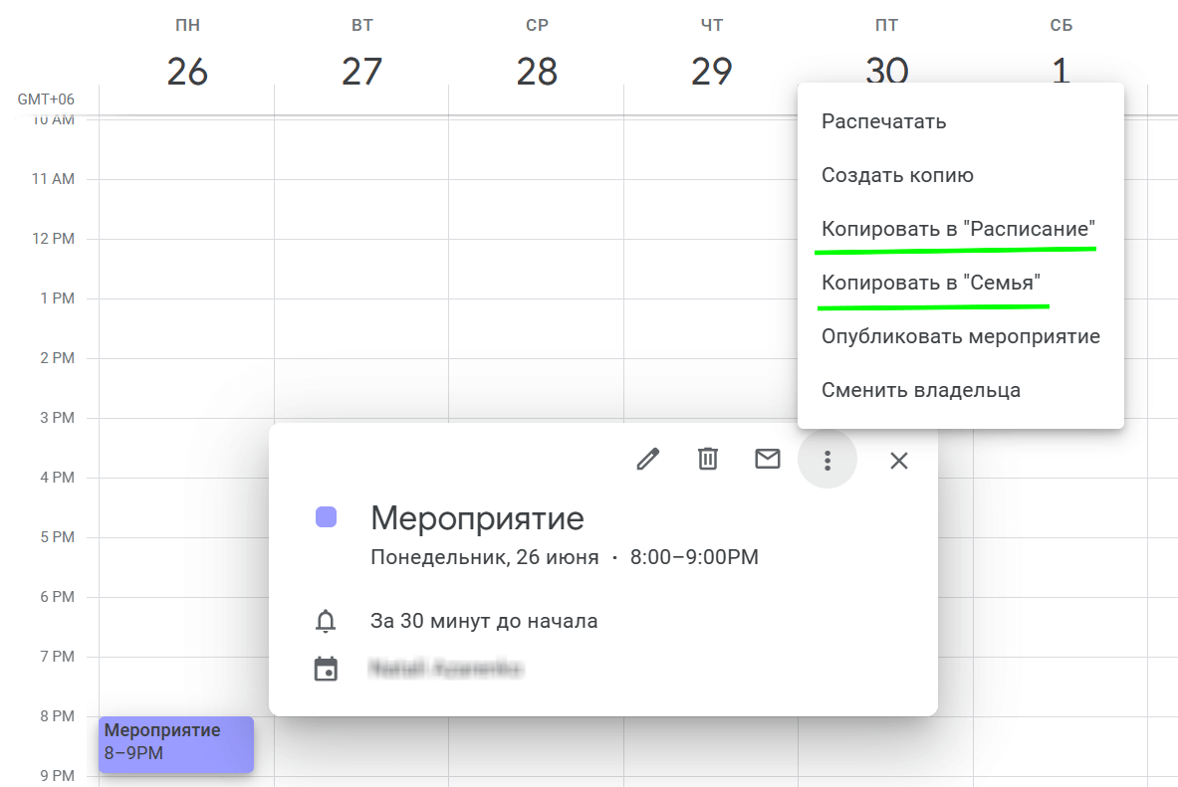Choose Копировать в "Семья"
The width and height of the screenshot is (1178, 787).
960,284
